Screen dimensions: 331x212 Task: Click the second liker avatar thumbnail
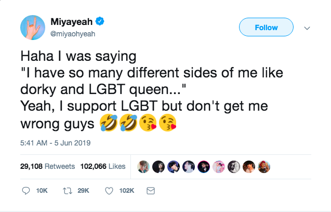[x=158, y=167]
